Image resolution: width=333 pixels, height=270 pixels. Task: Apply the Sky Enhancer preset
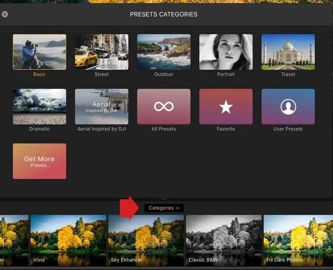point(146,240)
